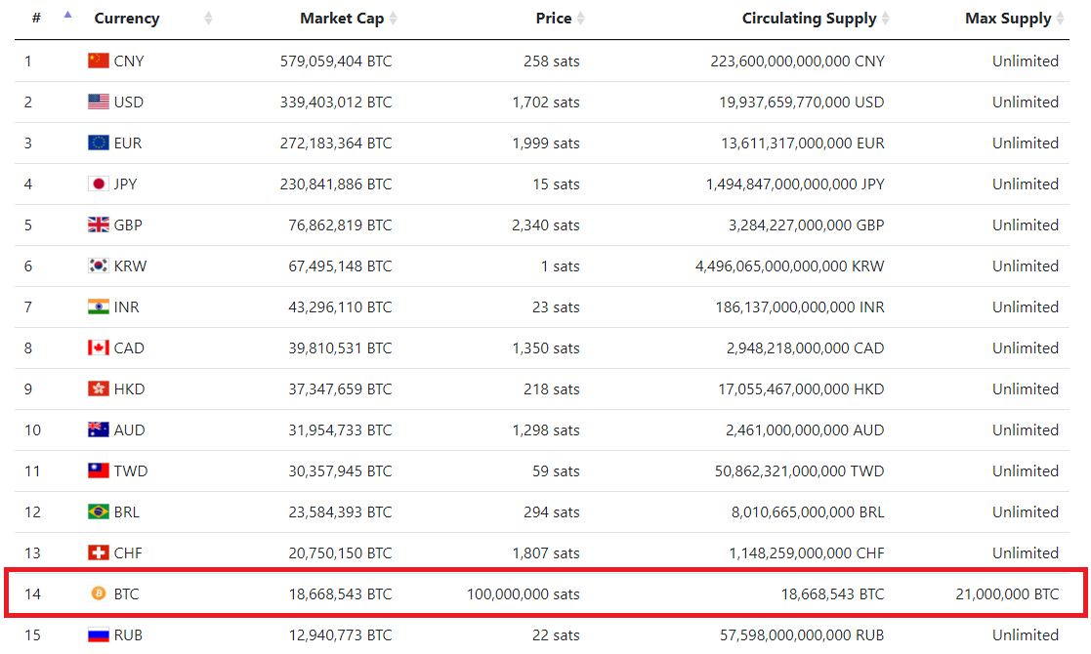
Task: Sort by Circulating Supply using its sort arrows
Action: pos(885,19)
